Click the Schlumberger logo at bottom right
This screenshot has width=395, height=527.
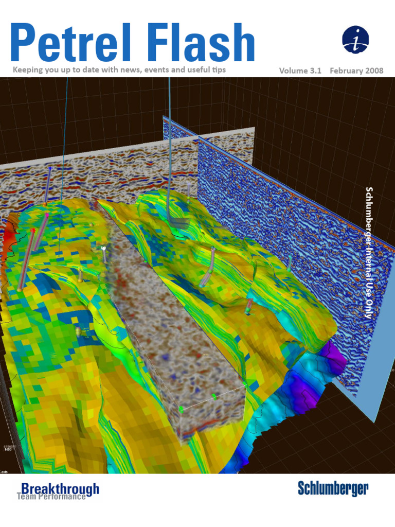[x=333, y=488]
